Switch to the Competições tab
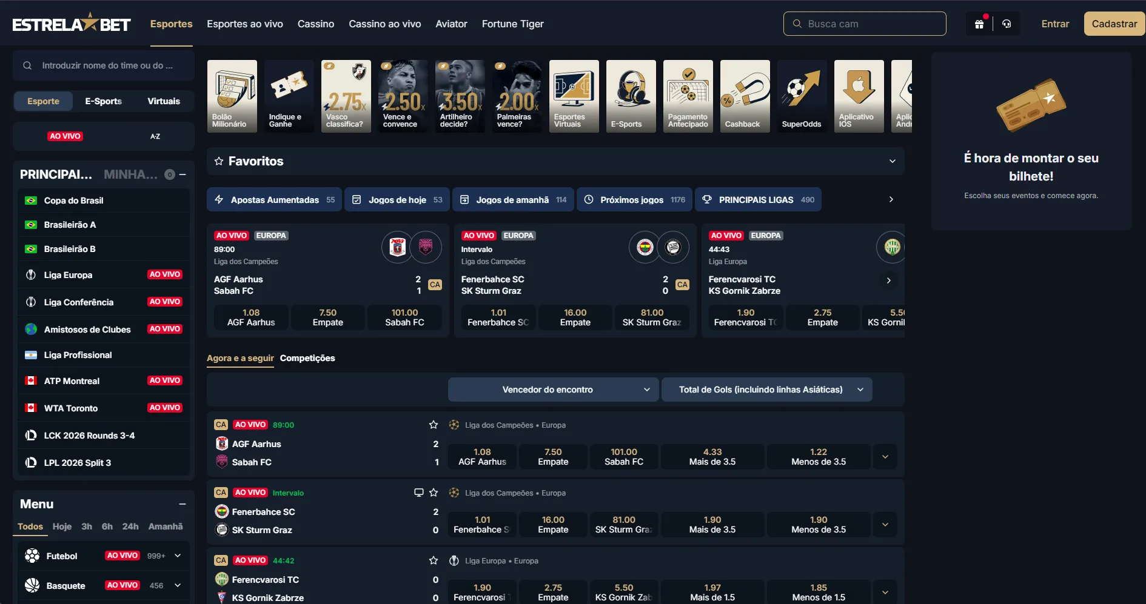 307,358
